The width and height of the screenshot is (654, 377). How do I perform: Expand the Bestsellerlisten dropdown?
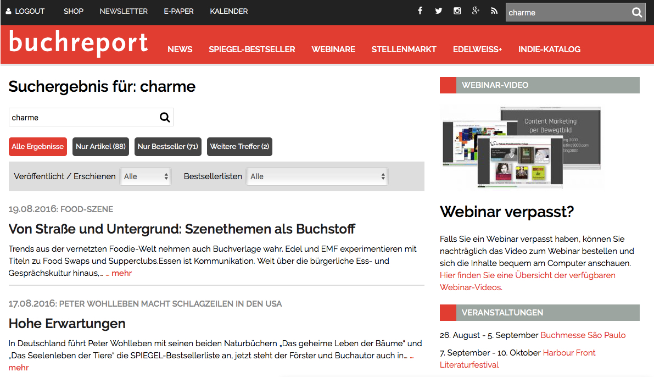(x=317, y=176)
